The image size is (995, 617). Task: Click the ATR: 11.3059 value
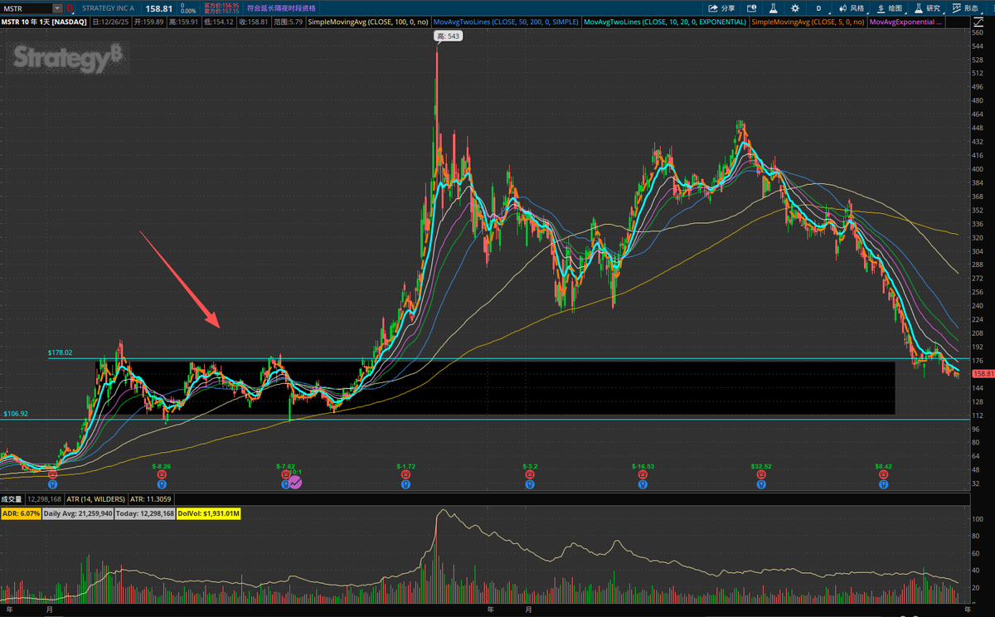150,499
